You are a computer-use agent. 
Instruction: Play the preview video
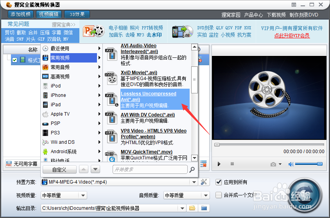(219, 164)
